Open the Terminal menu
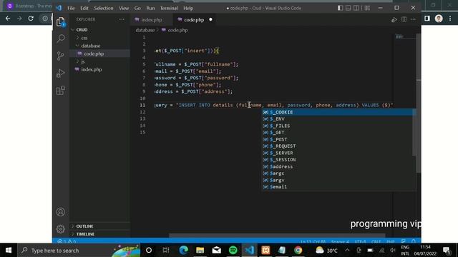This screenshot has height=257, width=458. tap(169, 8)
